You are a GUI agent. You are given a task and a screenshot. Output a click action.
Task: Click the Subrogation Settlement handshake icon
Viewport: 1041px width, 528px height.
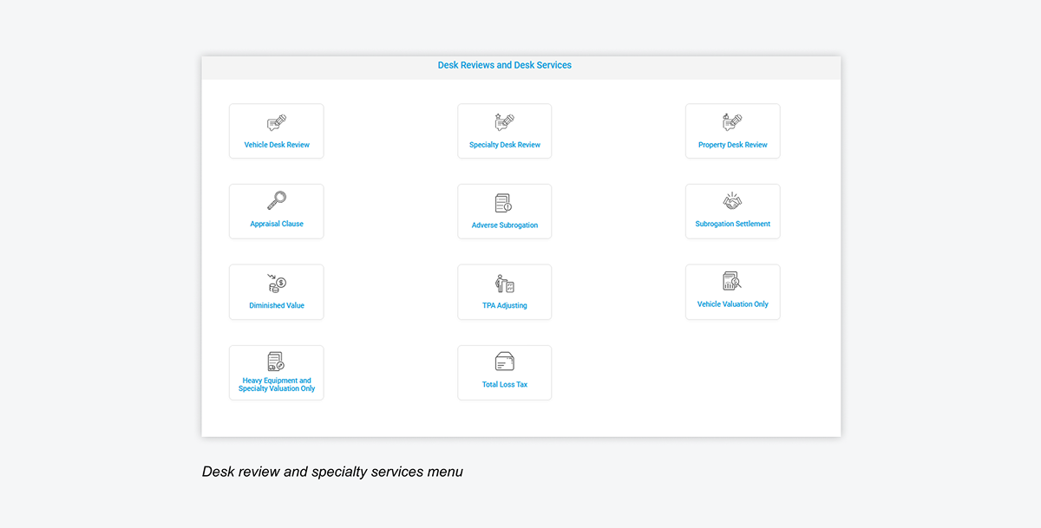732,201
